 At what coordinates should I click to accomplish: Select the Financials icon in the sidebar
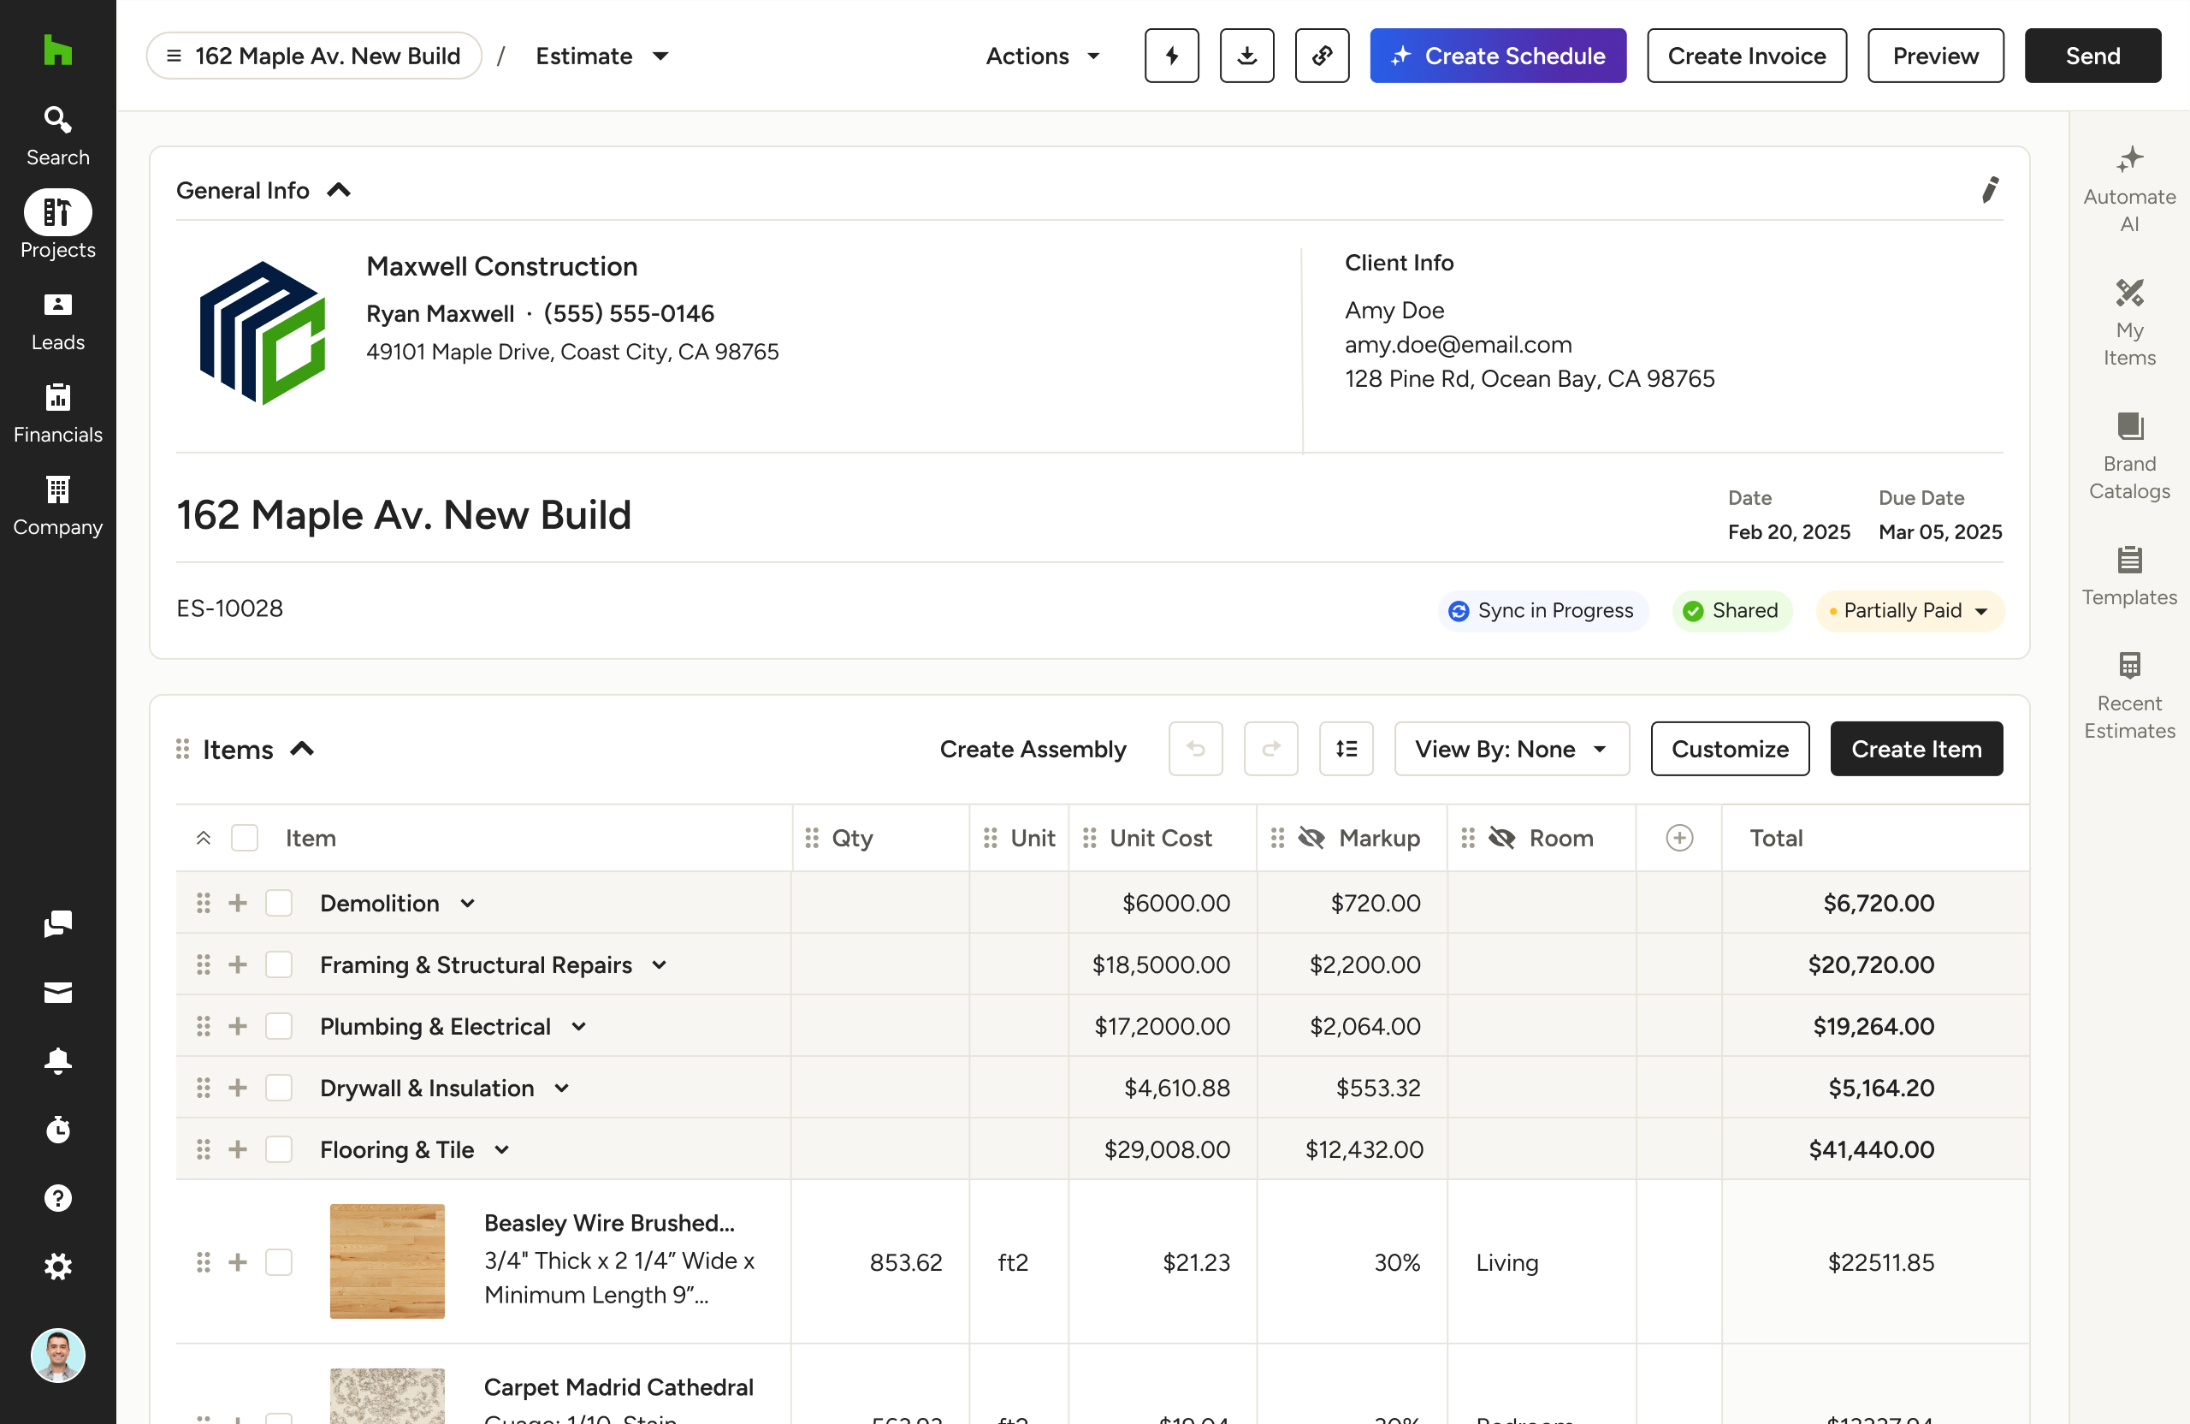click(x=57, y=409)
